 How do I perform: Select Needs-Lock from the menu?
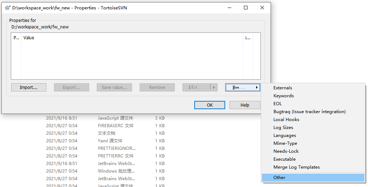[313, 151]
